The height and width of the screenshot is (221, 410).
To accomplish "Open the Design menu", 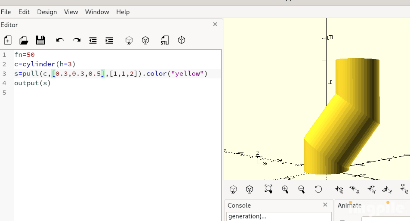I will [x=47, y=12].
